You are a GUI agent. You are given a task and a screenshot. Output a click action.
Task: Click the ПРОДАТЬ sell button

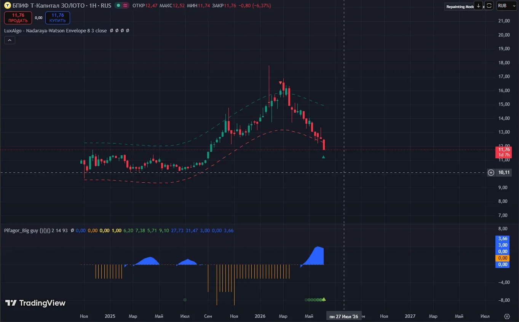tap(18, 18)
